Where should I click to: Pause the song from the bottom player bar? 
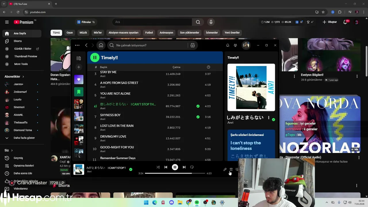[175, 167]
